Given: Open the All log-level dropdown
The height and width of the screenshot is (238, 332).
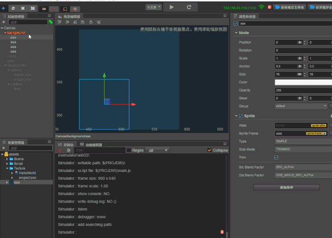Looking at the screenshot, I should point(158,150).
